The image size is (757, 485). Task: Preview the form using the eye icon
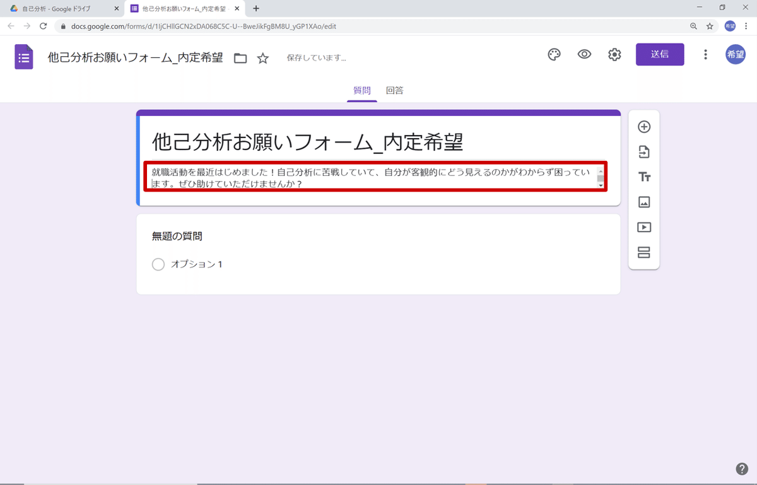pyautogui.click(x=584, y=54)
